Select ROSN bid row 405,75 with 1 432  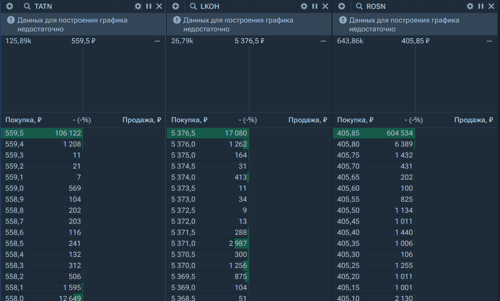[374, 155]
